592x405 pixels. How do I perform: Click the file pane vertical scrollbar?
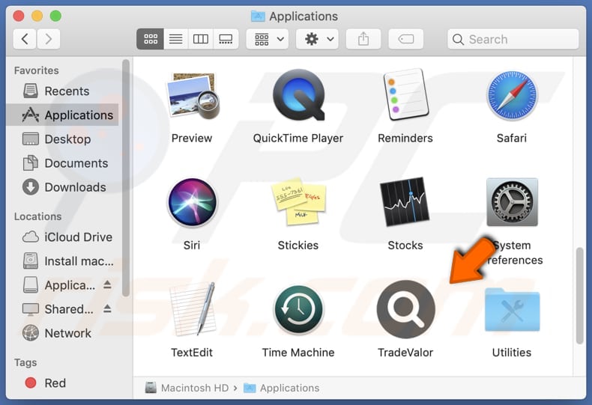pos(580,295)
